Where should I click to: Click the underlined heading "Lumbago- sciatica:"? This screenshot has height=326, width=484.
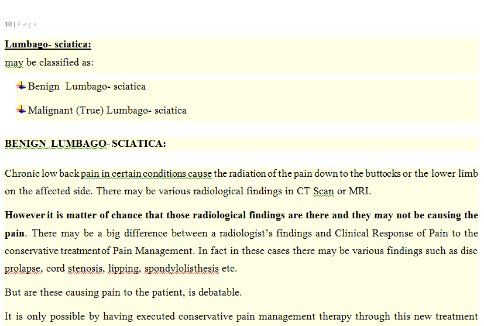(48, 44)
